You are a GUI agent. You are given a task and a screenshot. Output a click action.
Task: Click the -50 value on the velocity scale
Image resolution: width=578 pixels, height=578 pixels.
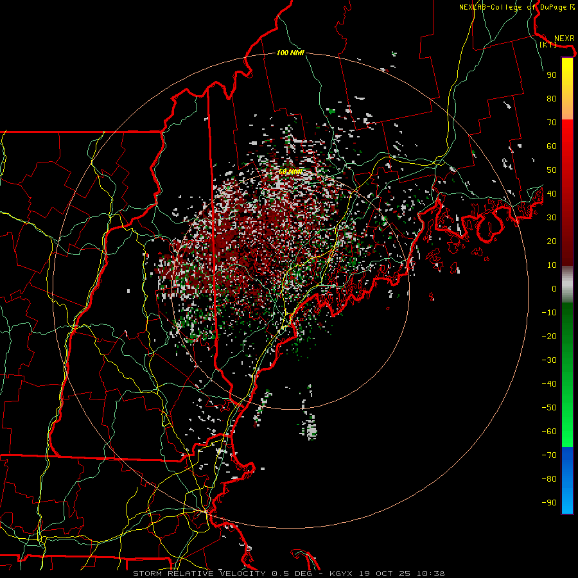549,408
